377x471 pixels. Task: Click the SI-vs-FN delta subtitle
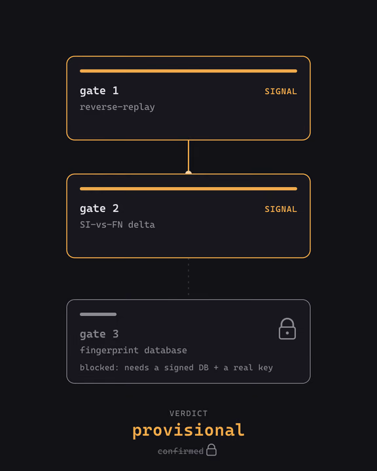click(117, 224)
